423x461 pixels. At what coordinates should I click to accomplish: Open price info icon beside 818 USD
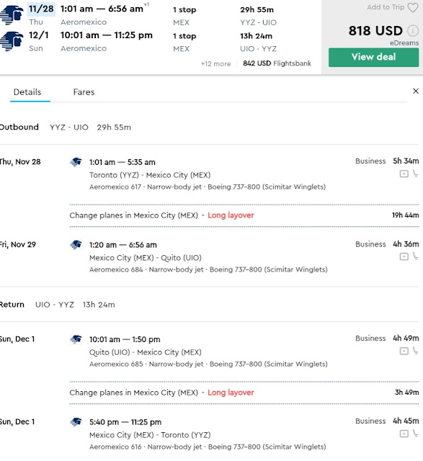413,30
